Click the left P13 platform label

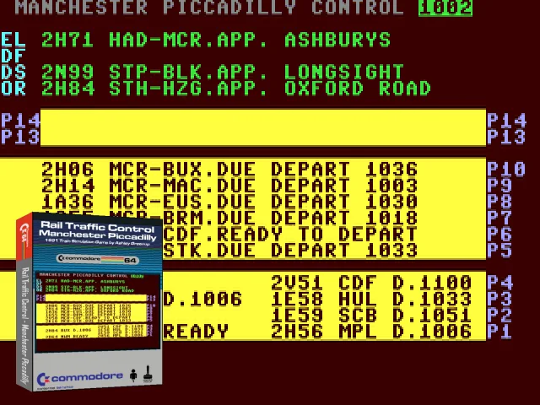(20, 137)
